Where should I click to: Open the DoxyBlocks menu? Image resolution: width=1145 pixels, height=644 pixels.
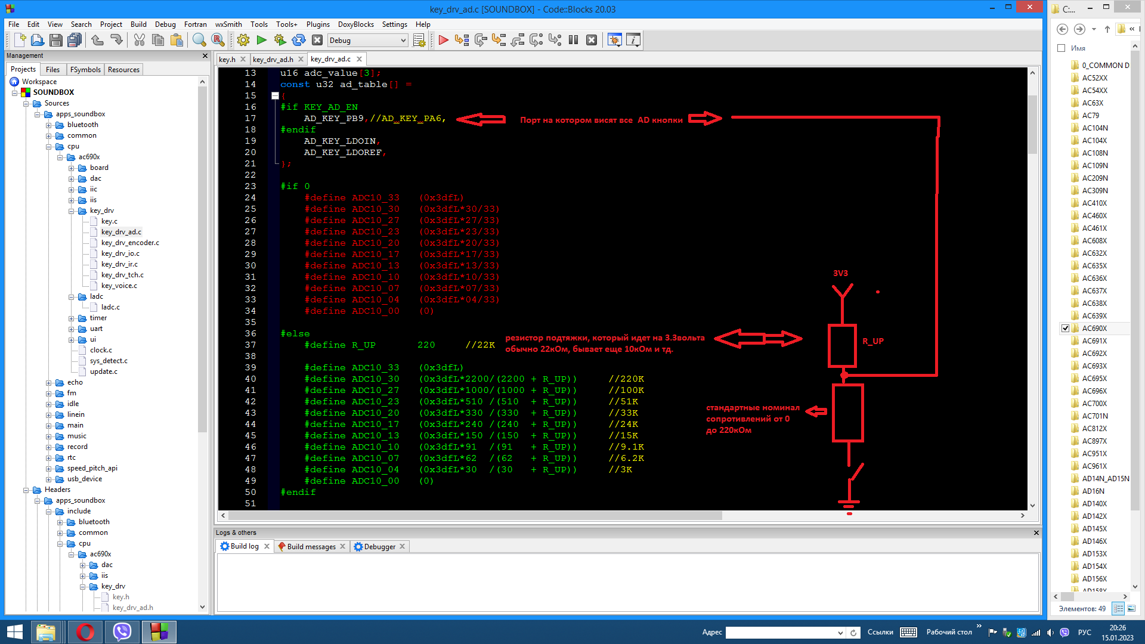pos(355,24)
